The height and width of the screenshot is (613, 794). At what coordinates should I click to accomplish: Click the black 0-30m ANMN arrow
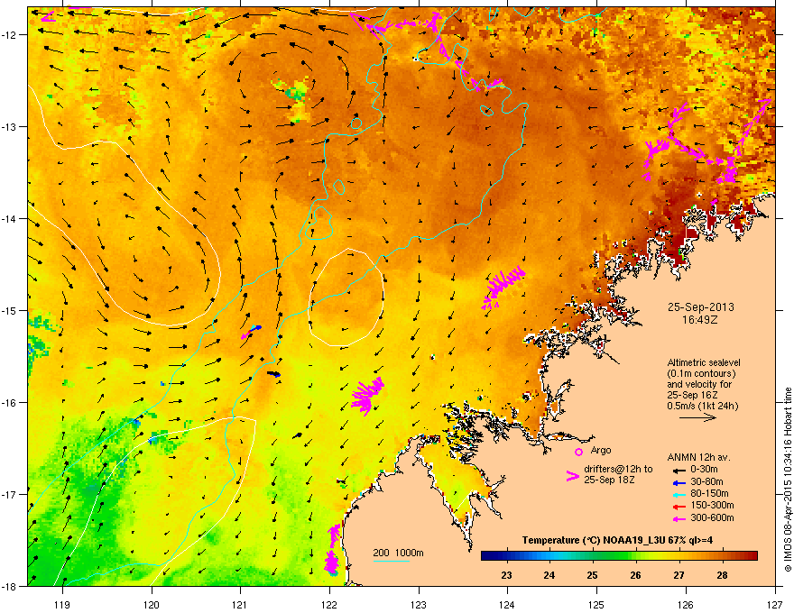pyautogui.click(x=679, y=471)
